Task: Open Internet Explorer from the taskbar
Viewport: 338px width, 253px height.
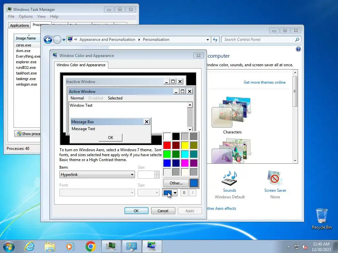Action: (29, 246)
